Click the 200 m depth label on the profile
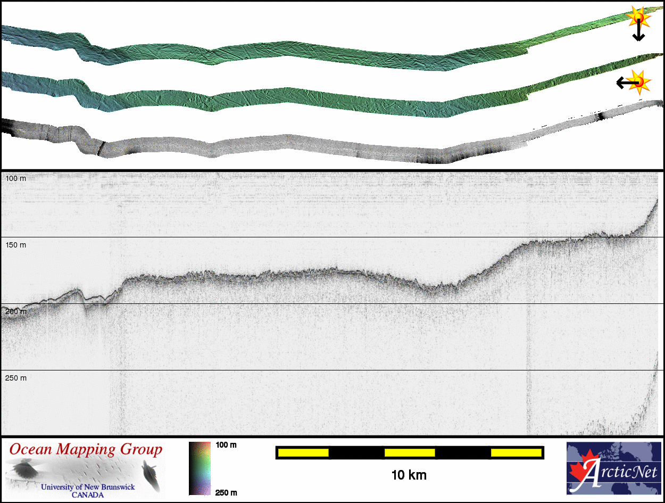 (x=15, y=311)
